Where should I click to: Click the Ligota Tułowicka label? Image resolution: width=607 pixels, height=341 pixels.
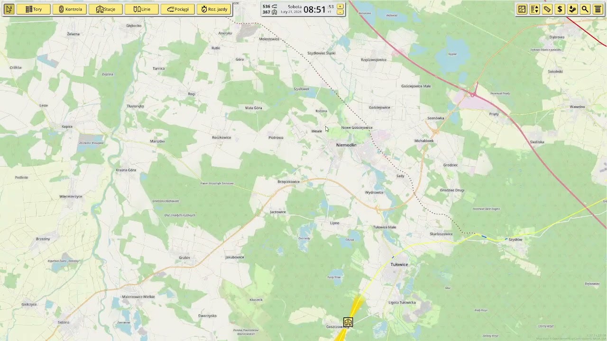click(402, 303)
